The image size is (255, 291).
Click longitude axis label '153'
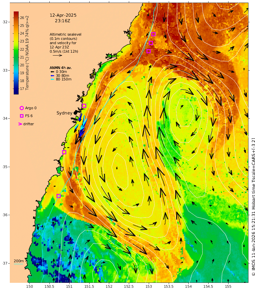(x=149, y=286)
